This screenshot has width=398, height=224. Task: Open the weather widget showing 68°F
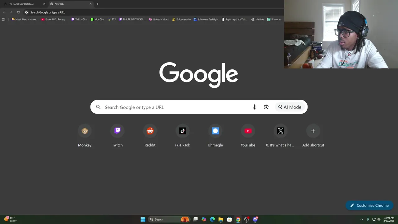click(x=11, y=219)
